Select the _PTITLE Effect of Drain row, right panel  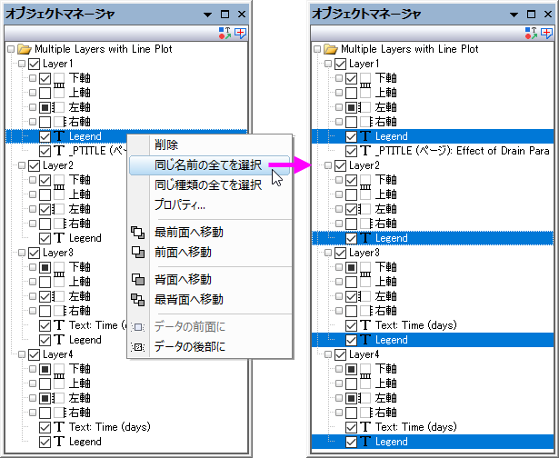(463, 151)
